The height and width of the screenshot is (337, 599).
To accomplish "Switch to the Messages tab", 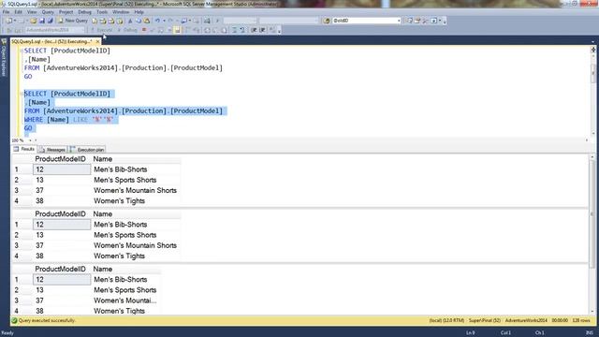I will click(x=52, y=150).
